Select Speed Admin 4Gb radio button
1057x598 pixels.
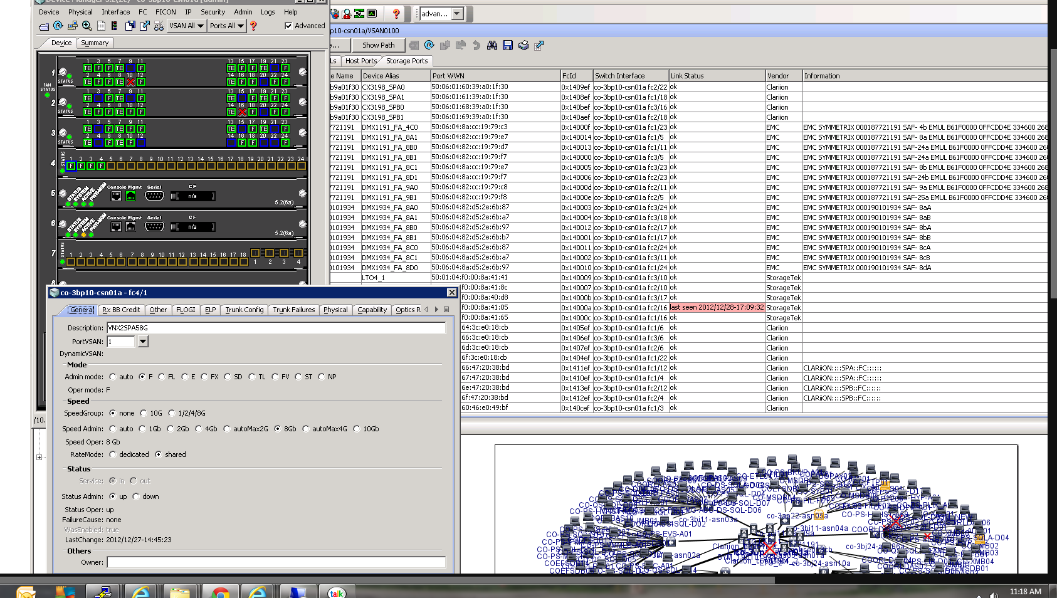point(199,429)
